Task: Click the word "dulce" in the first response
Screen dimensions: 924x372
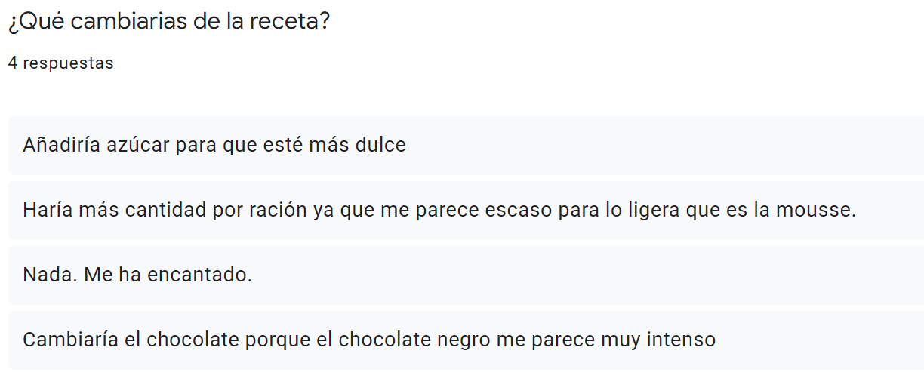Action: coord(380,145)
